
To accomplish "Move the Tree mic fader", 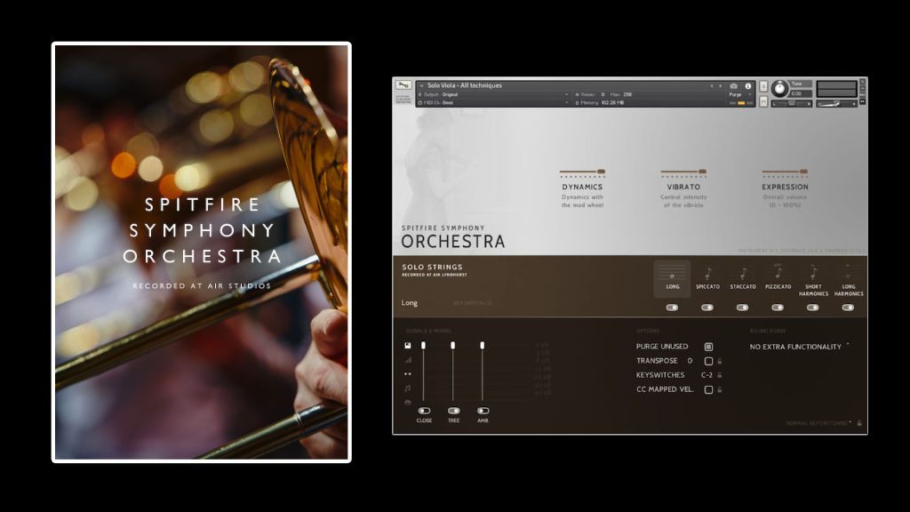I will click(452, 346).
